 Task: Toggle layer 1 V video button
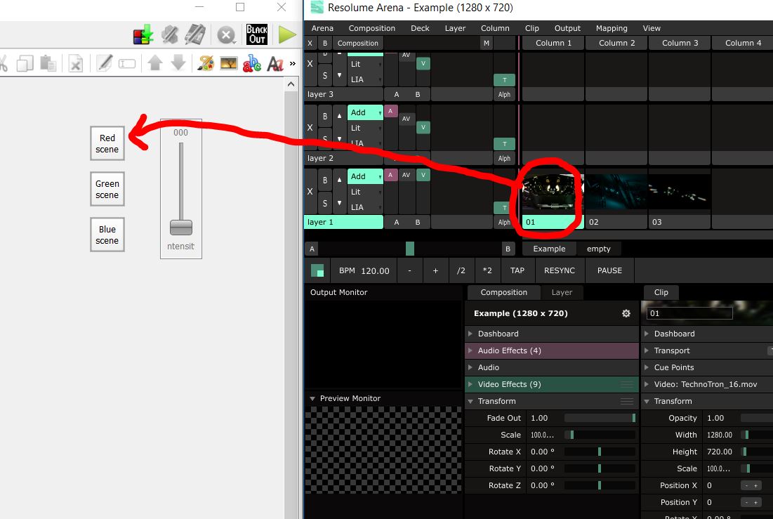[x=423, y=176]
